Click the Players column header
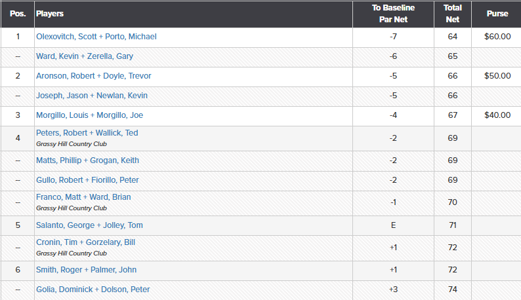 pyautogui.click(x=50, y=14)
